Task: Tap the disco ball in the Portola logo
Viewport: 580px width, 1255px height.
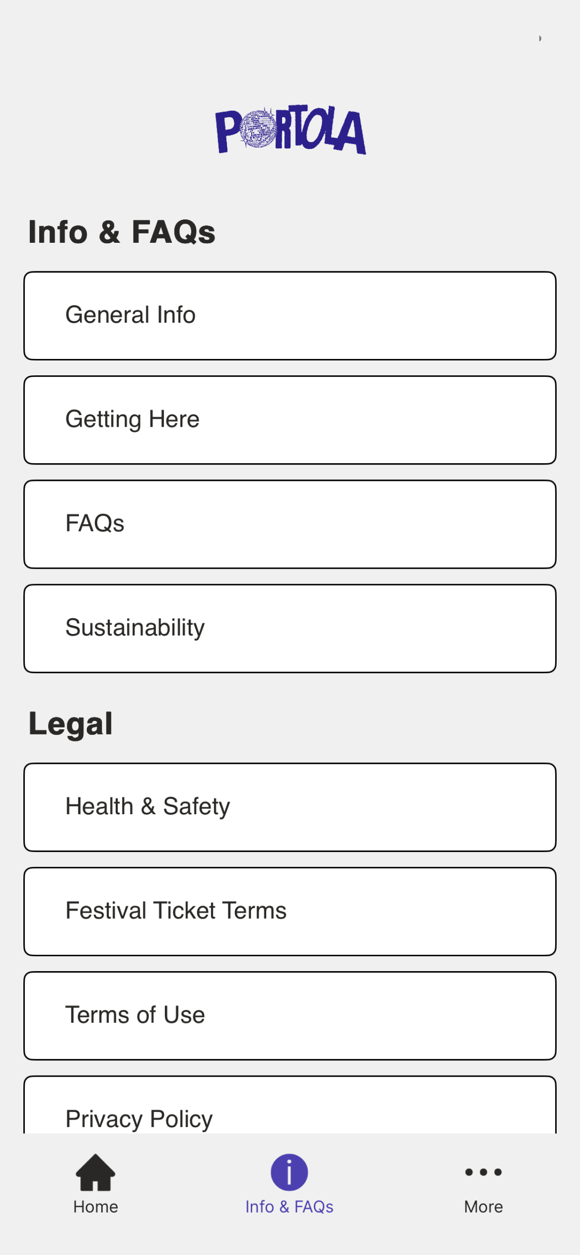Action: 258,128
